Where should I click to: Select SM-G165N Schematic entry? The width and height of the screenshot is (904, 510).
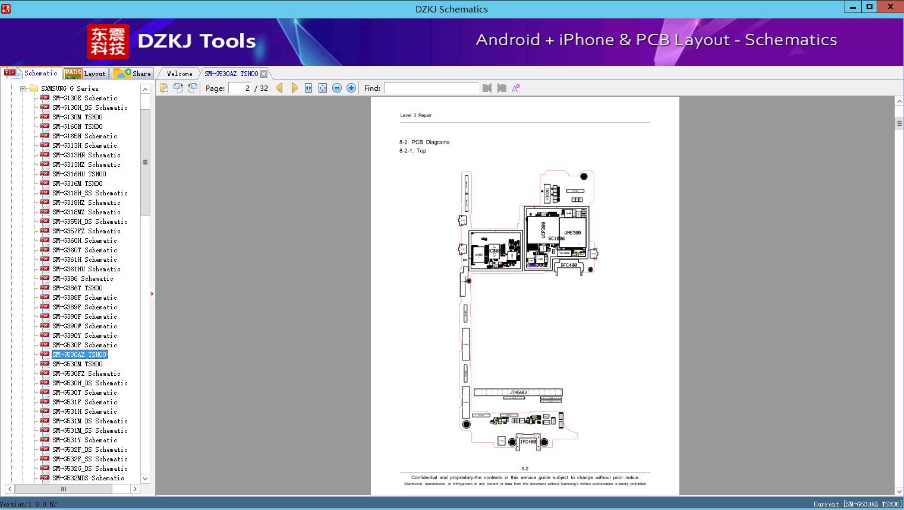tap(84, 136)
